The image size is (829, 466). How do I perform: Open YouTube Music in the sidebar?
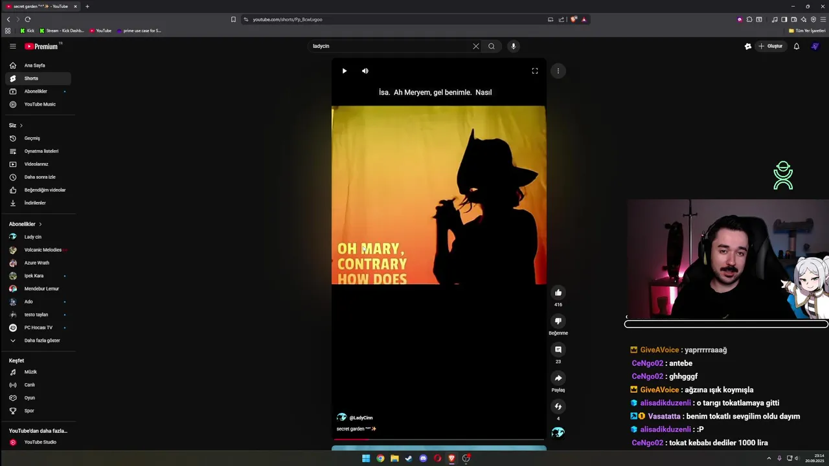[x=38, y=104]
